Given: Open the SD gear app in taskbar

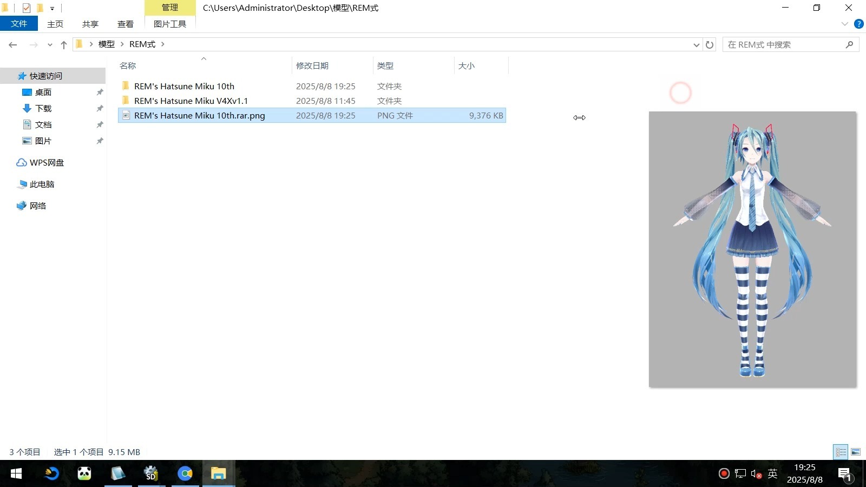Looking at the screenshot, I should click(x=151, y=473).
